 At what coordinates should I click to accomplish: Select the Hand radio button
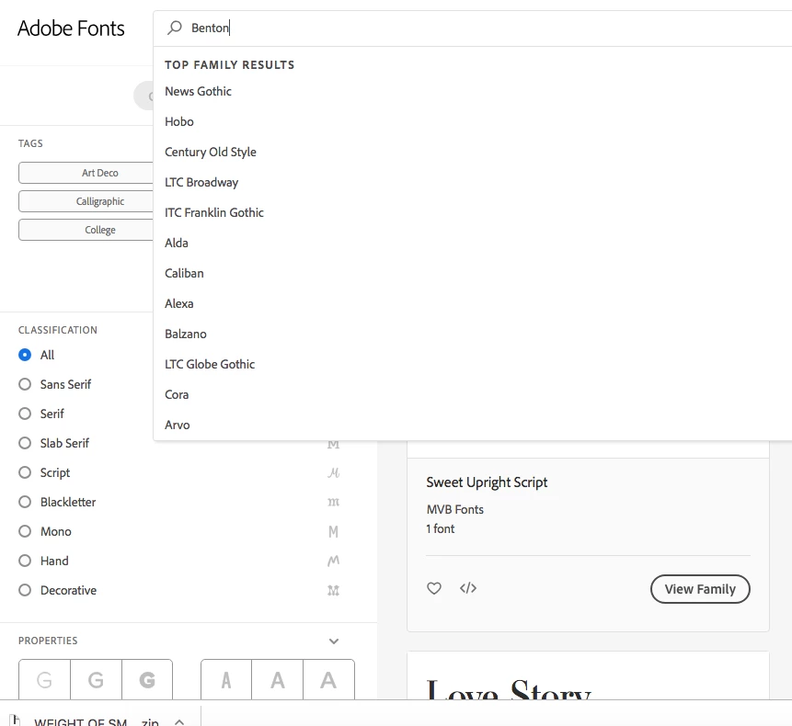click(x=25, y=561)
